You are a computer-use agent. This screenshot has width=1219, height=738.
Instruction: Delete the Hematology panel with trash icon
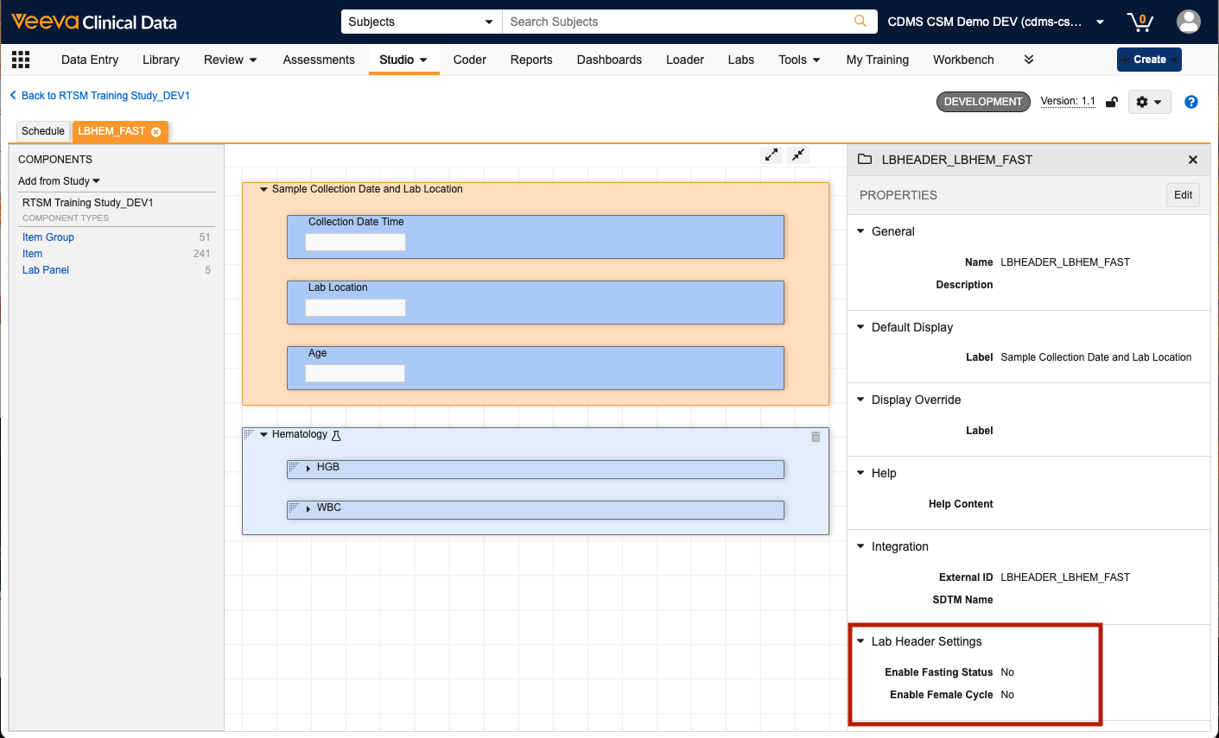tap(816, 437)
